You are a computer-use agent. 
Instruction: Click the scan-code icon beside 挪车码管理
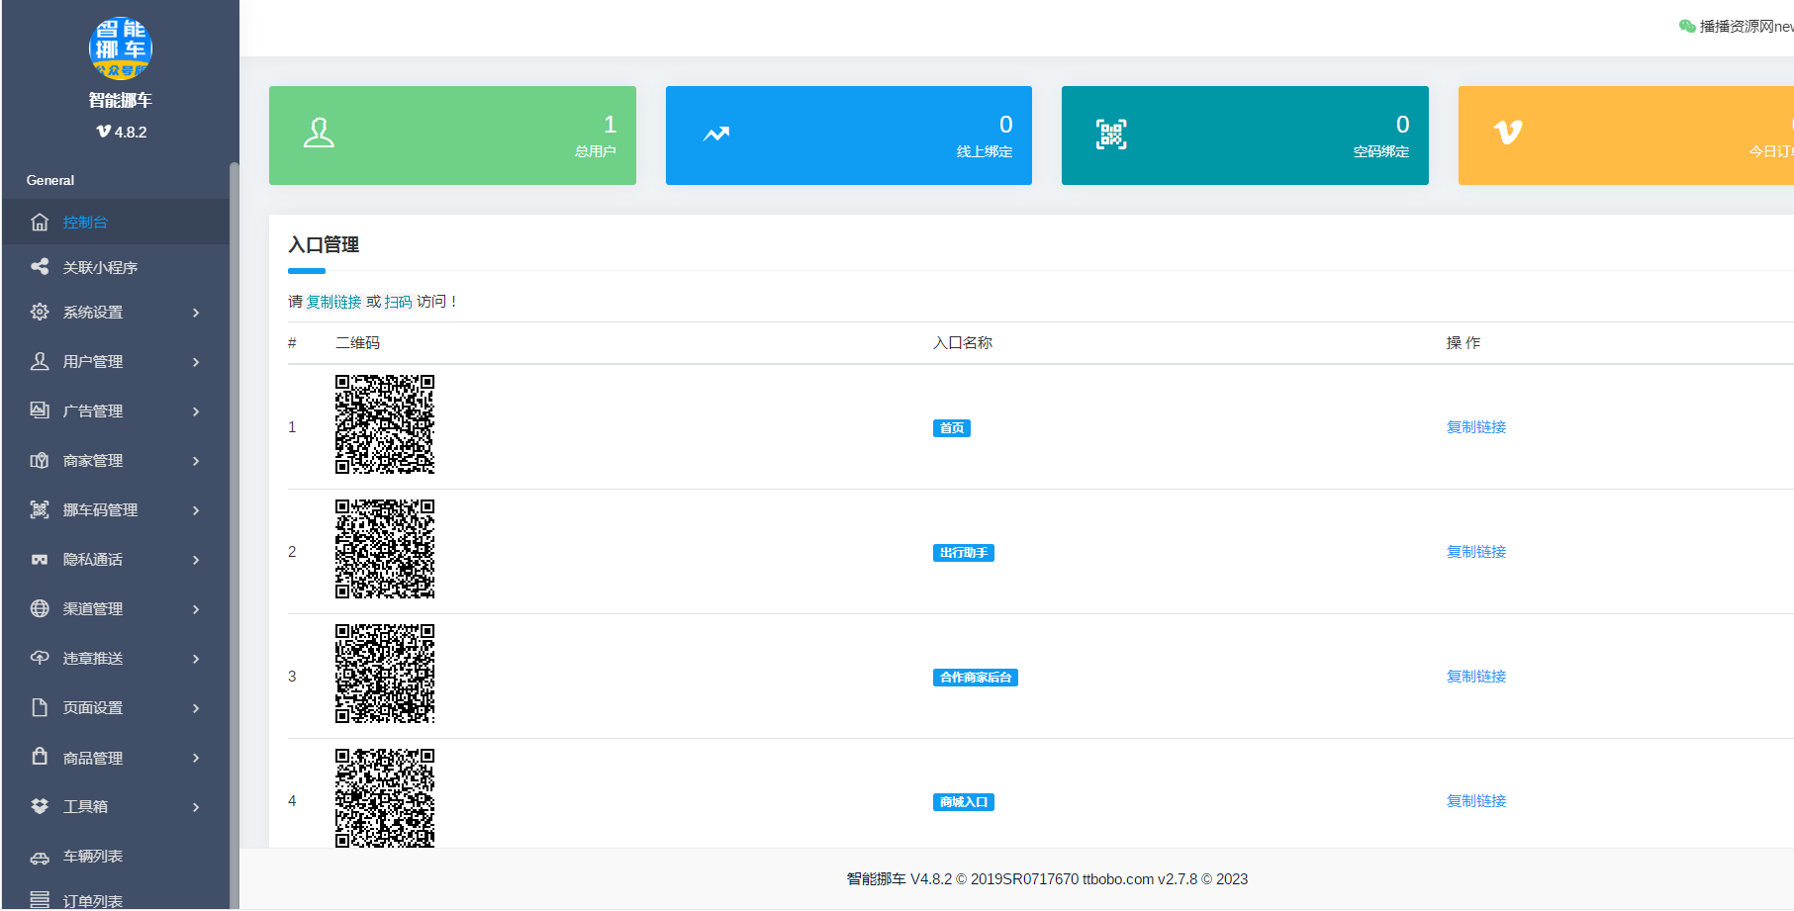pyautogui.click(x=40, y=509)
